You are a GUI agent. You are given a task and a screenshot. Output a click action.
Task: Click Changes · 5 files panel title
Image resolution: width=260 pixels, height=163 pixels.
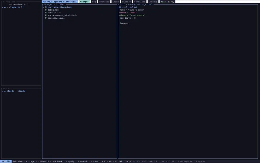(54, 5)
